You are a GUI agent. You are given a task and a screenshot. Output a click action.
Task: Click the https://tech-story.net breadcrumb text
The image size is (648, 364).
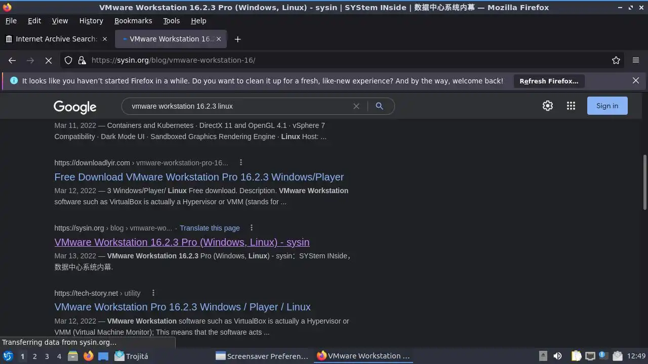[x=86, y=293]
